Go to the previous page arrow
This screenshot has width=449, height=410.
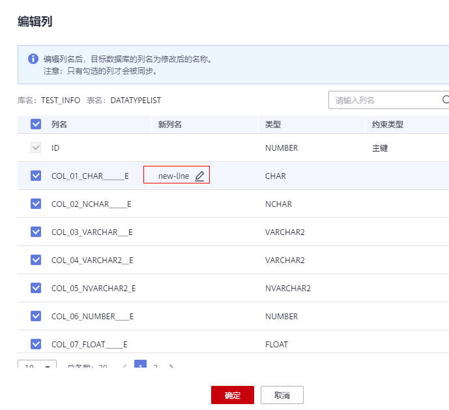coord(124,367)
